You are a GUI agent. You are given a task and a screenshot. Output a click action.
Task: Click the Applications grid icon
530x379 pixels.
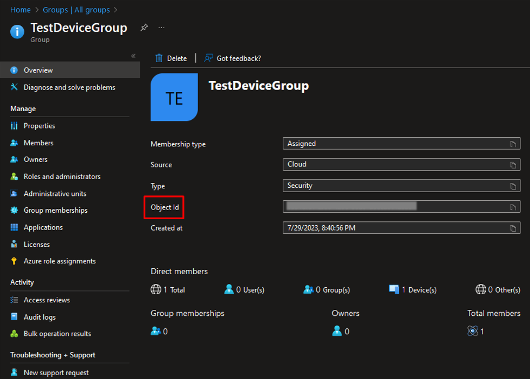tap(14, 227)
